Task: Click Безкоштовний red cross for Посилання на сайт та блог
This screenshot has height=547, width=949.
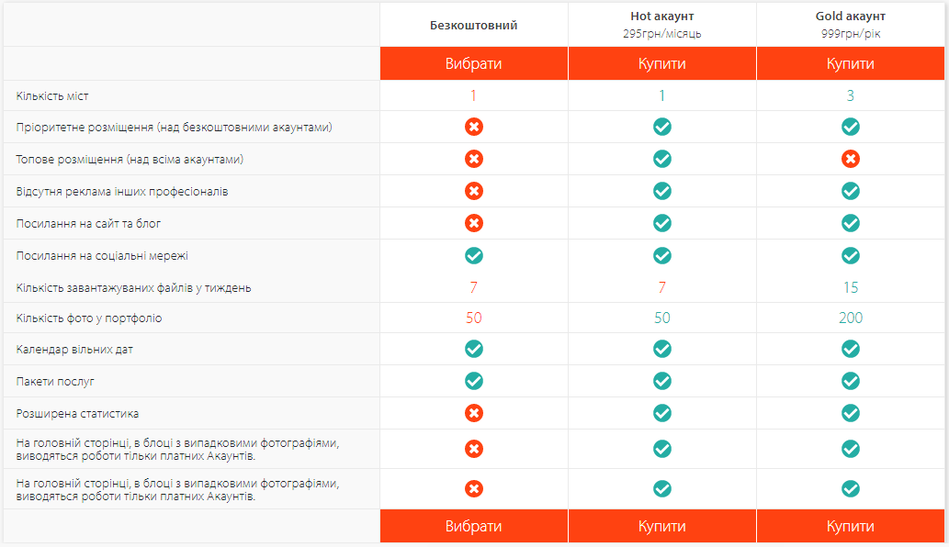Action: coord(474,223)
